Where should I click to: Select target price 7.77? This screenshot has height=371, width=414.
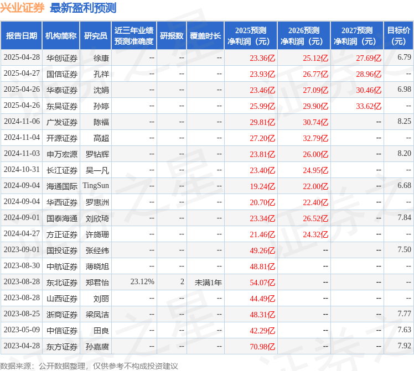404,314
